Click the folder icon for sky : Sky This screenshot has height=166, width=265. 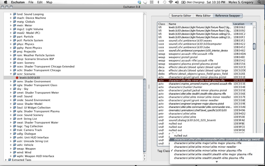tap(15, 89)
